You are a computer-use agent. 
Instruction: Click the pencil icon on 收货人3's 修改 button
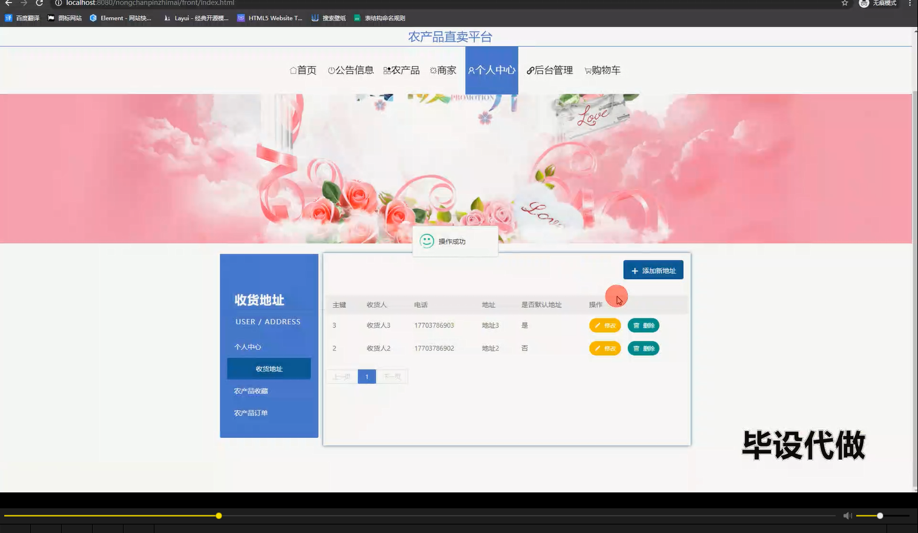(597, 325)
